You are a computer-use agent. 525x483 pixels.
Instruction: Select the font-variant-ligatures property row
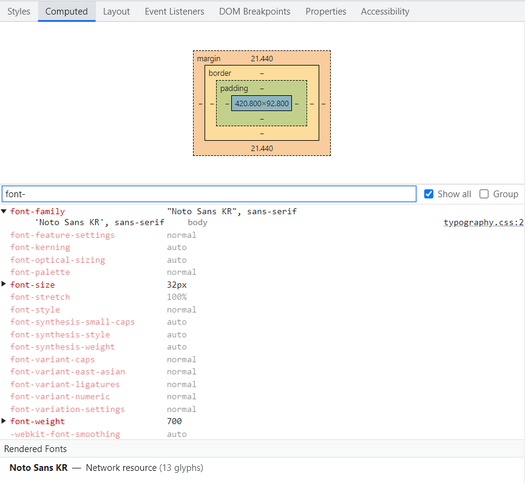(65, 384)
